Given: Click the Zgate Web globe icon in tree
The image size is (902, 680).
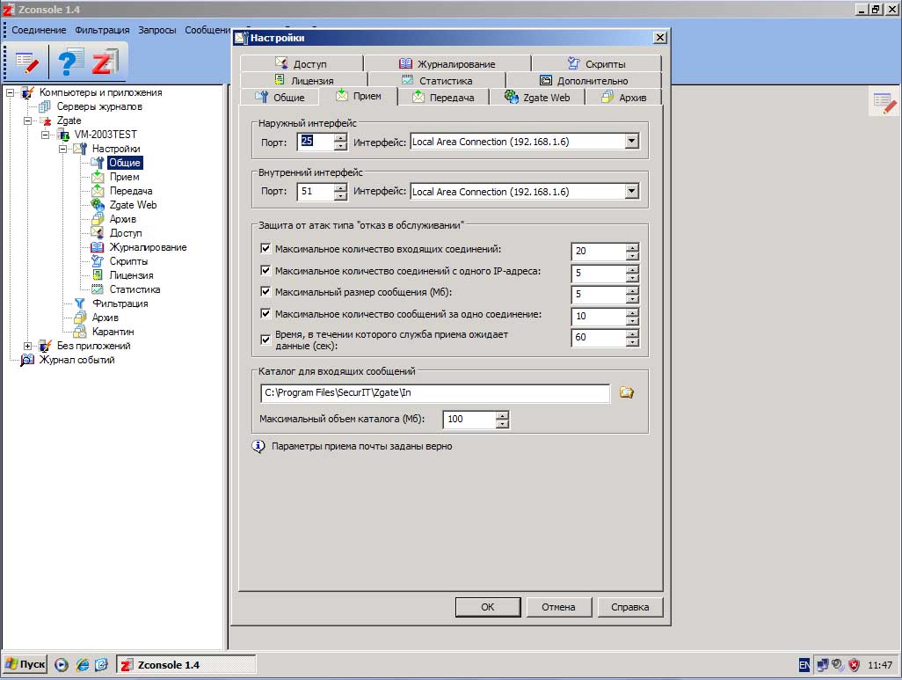Looking at the screenshot, I should click(x=98, y=205).
